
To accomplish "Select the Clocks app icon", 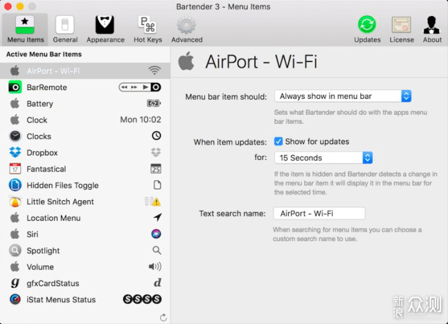I will click(x=15, y=136).
